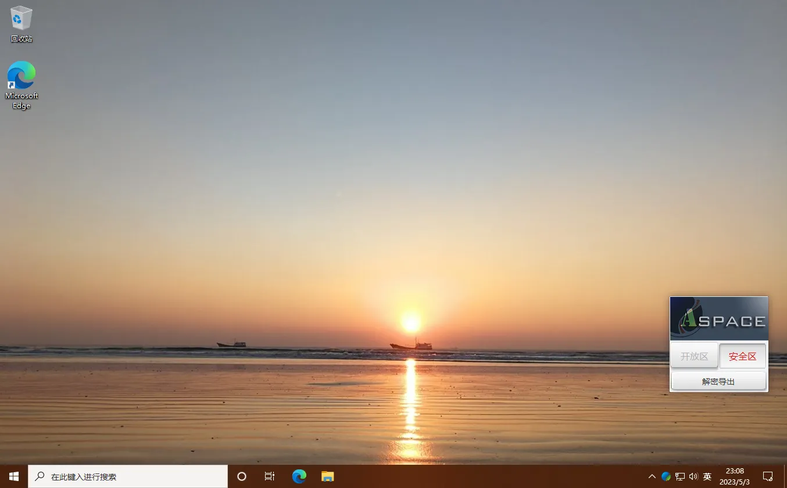787x488 pixels.
Task: Open the clock and calendar flyout
Action: [x=735, y=476]
